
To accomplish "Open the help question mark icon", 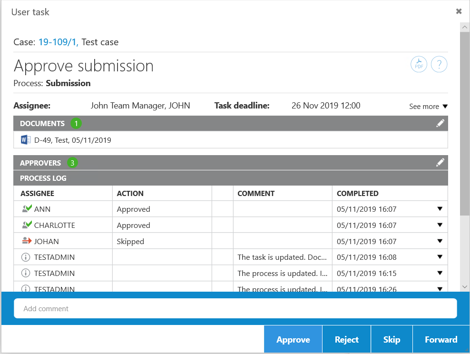I will (439, 64).
